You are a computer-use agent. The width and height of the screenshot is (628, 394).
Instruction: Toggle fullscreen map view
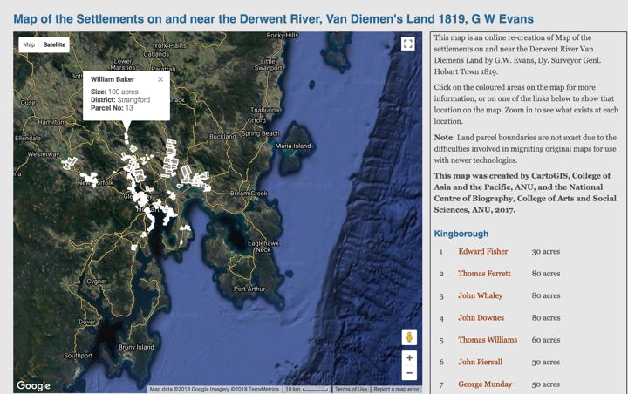(x=407, y=44)
